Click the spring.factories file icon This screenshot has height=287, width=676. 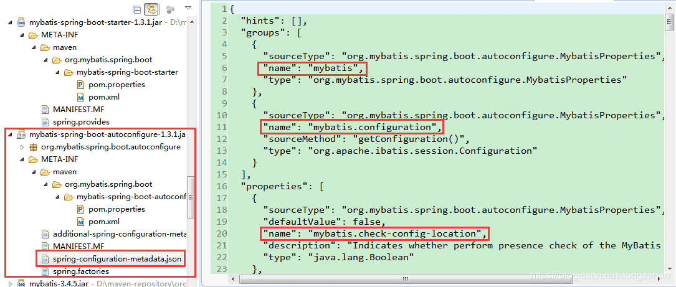pyautogui.click(x=45, y=271)
